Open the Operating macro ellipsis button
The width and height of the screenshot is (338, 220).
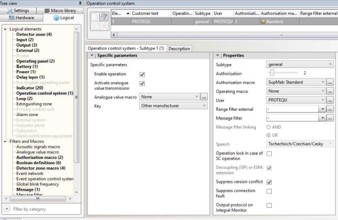tap(330, 91)
